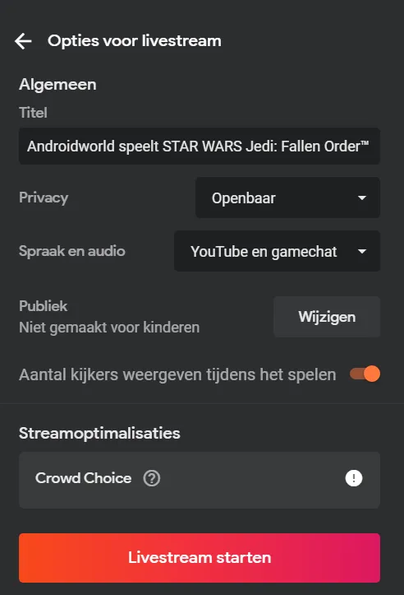Viewport: 404px width, 595px height.
Task: Click the Privacy label
Action: (44, 198)
